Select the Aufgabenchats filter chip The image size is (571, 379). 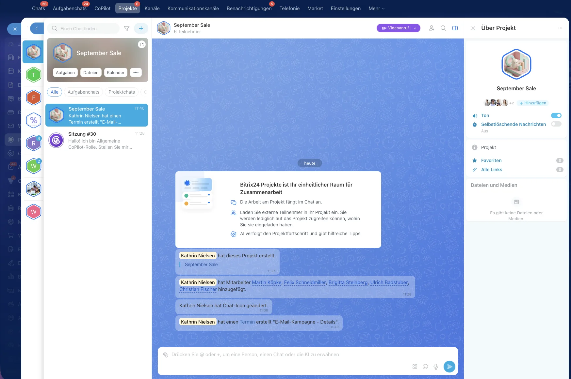pos(83,92)
